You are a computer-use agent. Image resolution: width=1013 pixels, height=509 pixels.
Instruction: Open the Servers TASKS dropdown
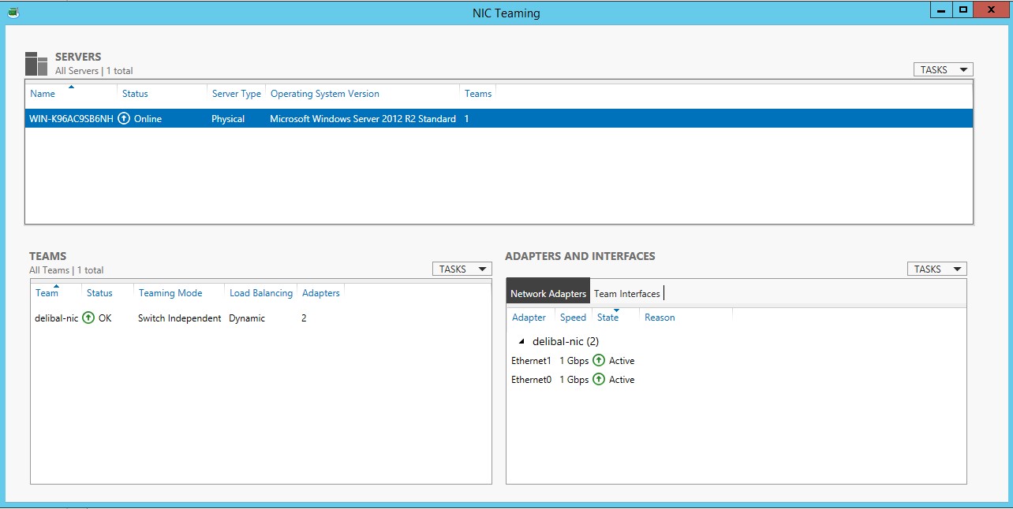[943, 70]
